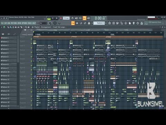This screenshot has width=166, height=125.
Task: Open the HELP menu
Action: point(34,23)
